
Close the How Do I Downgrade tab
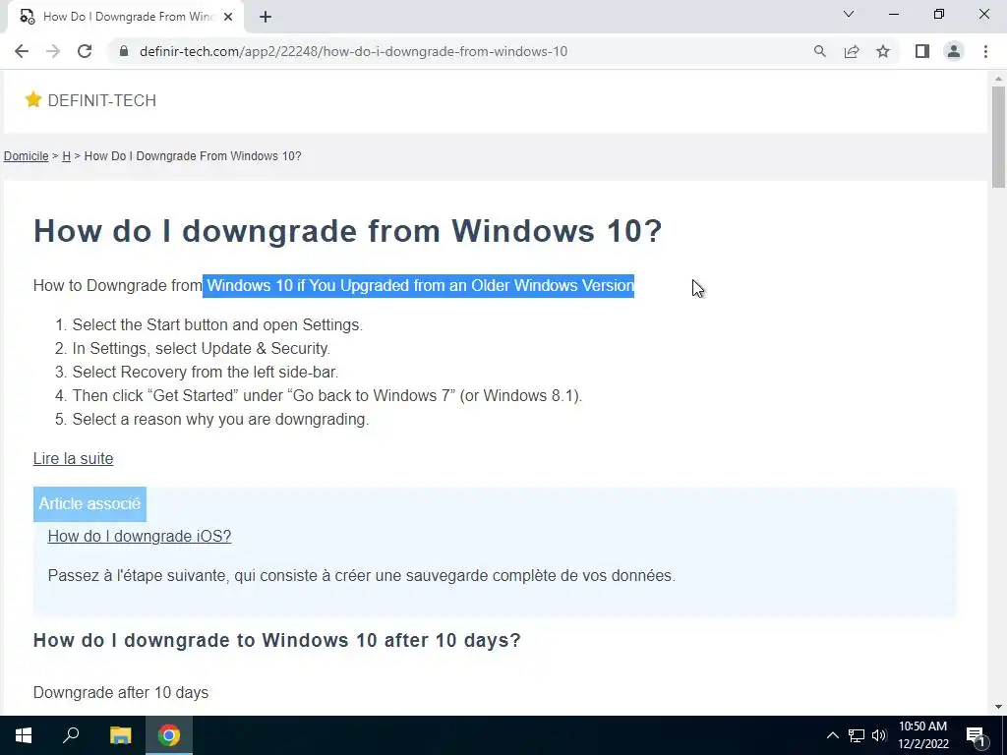click(228, 17)
